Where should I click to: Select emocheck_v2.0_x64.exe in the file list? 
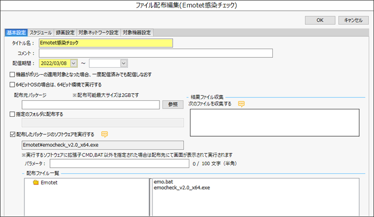182,187
